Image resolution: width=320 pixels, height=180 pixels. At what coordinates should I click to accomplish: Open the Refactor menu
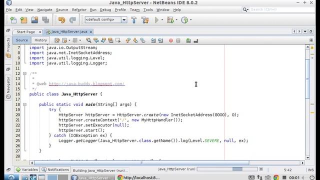(79, 10)
